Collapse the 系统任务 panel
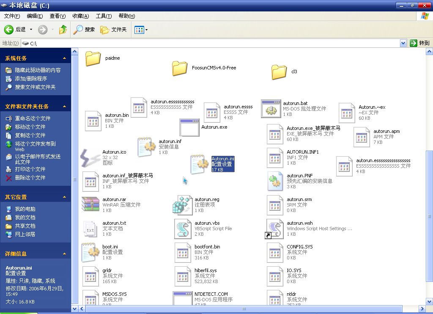Screen dimensions: 433x314 pyautogui.click(x=64, y=58)
